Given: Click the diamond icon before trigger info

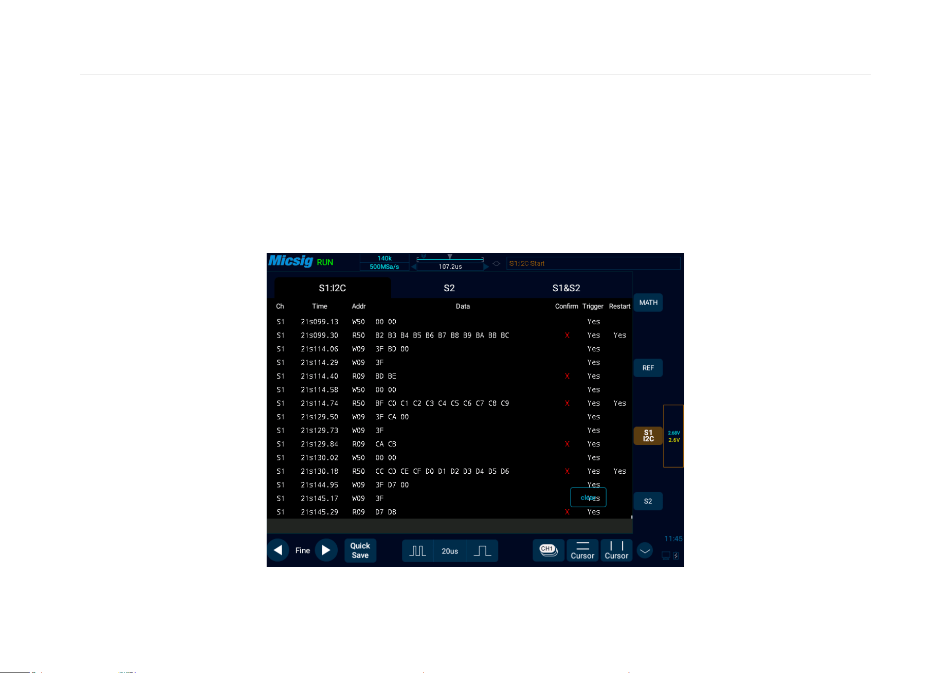Looking at the screenshot, I should [497, 263].
